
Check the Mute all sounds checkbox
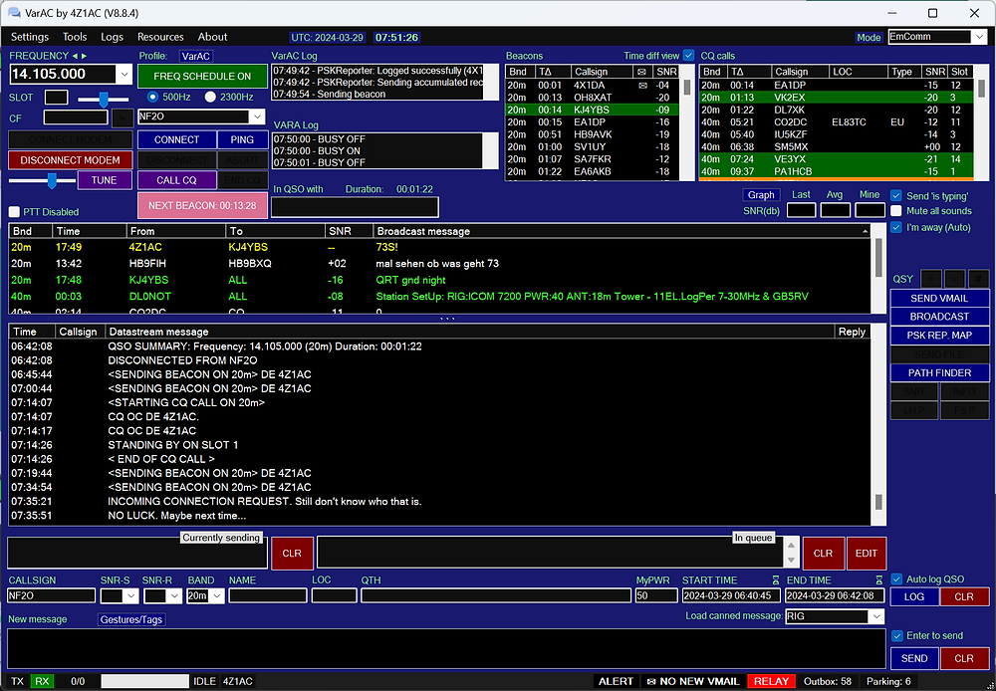pyautogui.click(x=896, y=211)
